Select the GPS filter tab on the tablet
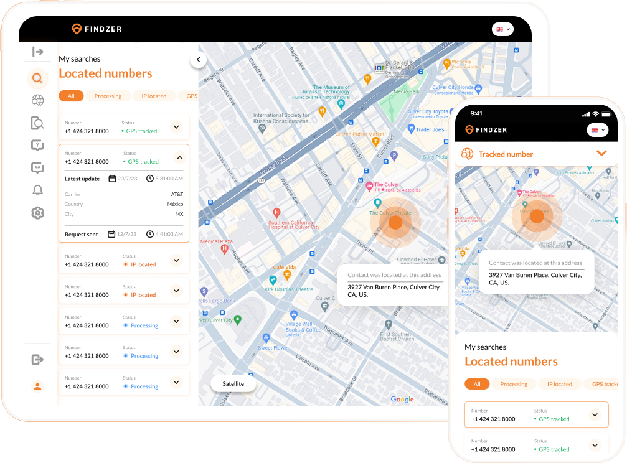 coord(188,96)
